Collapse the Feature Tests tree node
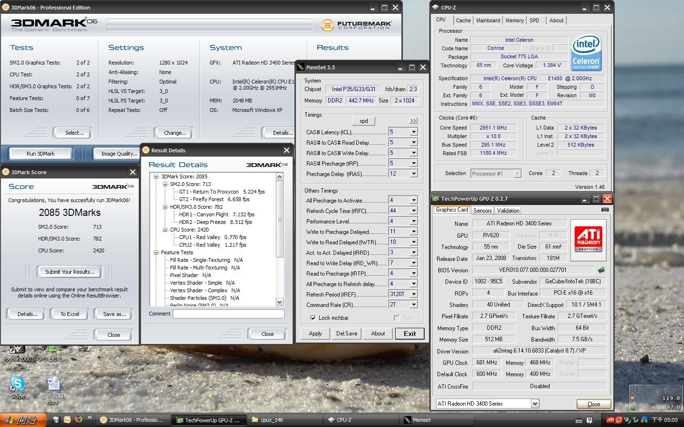The width and height of the screenshot is (684, 427). [156, 252]
